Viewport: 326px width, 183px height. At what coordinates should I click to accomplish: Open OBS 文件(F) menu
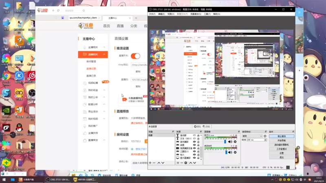tap(152, 14)
